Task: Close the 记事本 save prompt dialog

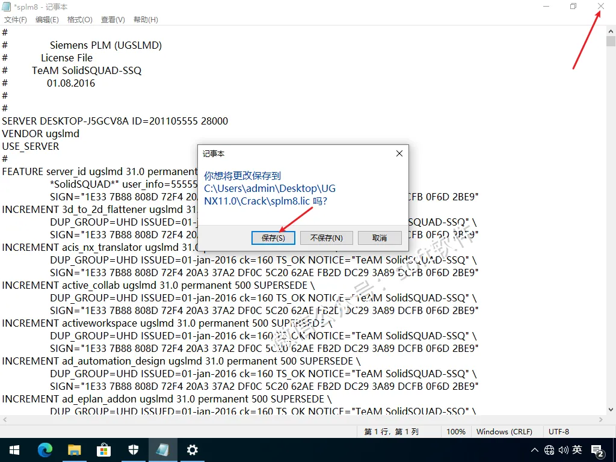Action: click(x=399, y=153)
